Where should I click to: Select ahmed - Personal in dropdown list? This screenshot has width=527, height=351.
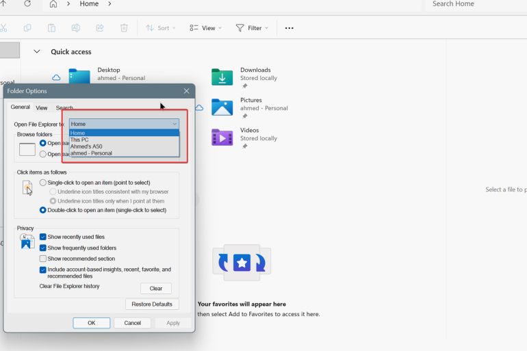91,153
